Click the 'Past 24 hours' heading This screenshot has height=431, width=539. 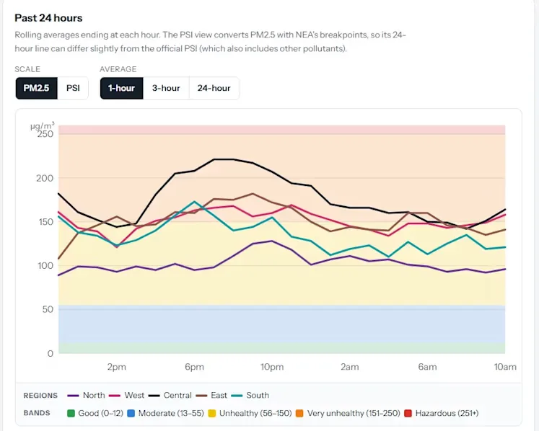(48, 18)
